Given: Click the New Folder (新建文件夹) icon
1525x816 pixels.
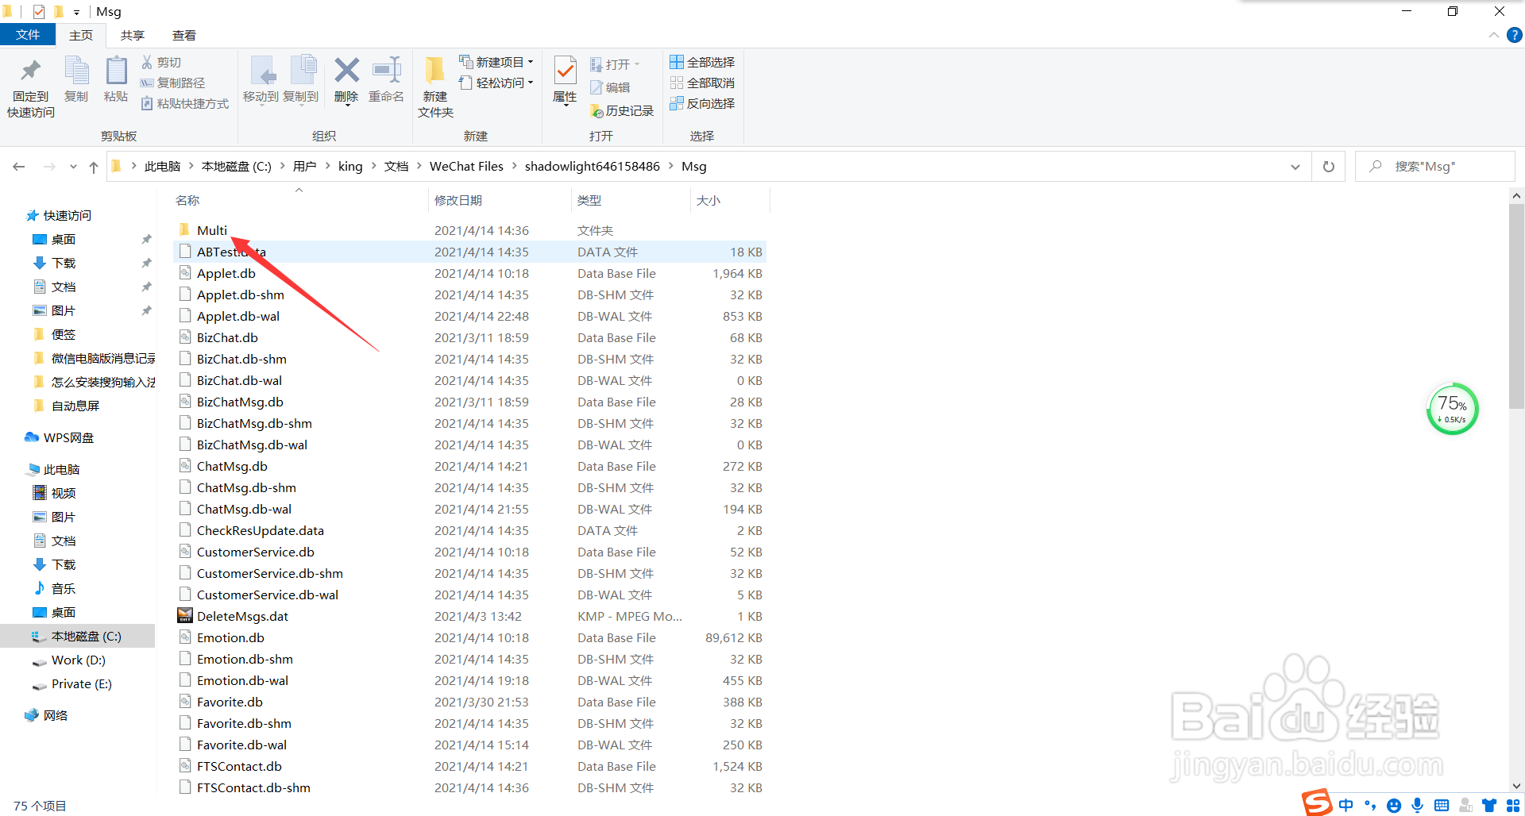Looking at the screenshot, I should click(x=434, y=71).
